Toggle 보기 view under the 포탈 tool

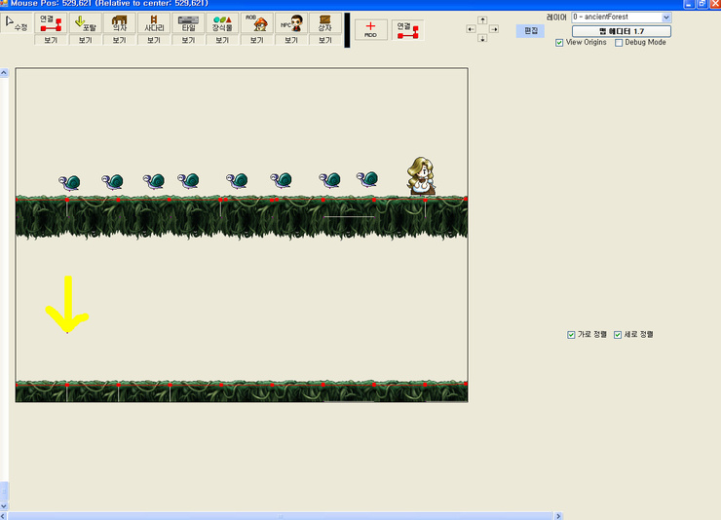click(85, 40)
